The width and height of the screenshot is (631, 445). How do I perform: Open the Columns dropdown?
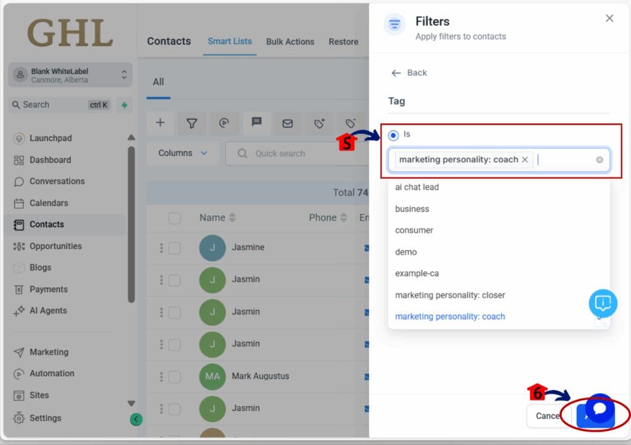pos(182,153)
